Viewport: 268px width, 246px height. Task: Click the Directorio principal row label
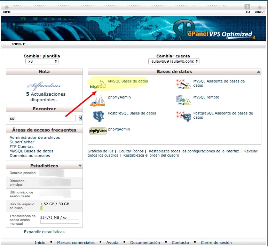pos(17,183)
